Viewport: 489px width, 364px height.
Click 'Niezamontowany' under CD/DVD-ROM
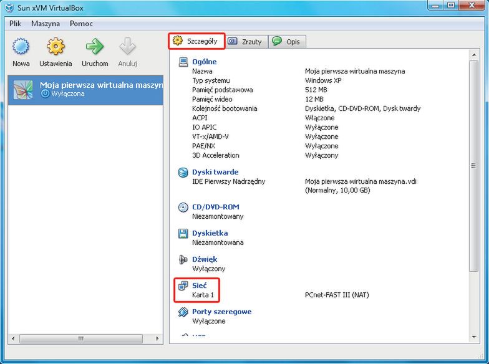click(218, 216)
